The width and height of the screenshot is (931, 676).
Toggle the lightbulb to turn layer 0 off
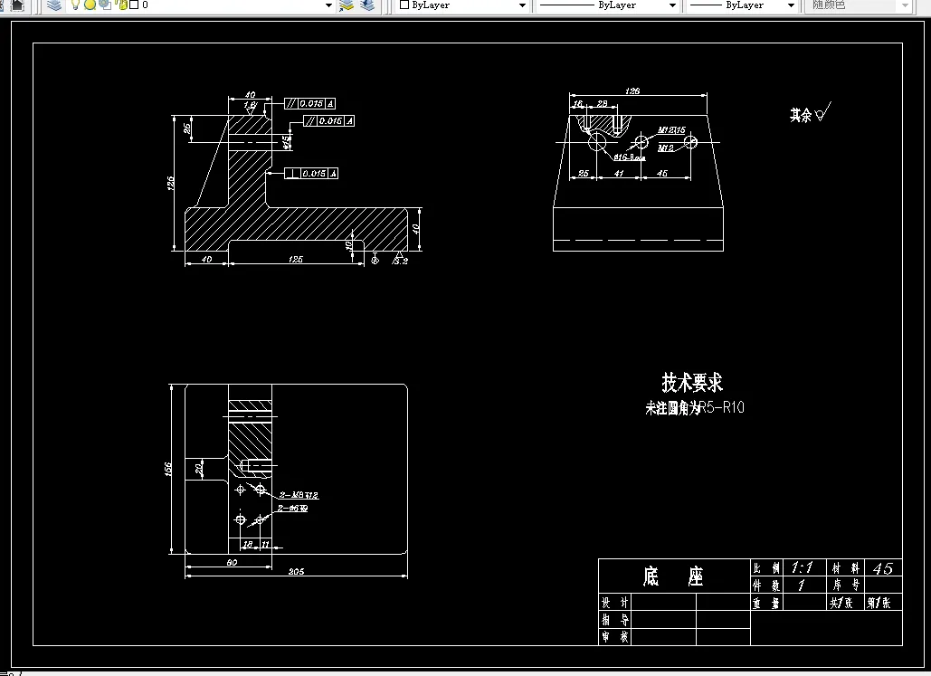[x=76, y=5]
